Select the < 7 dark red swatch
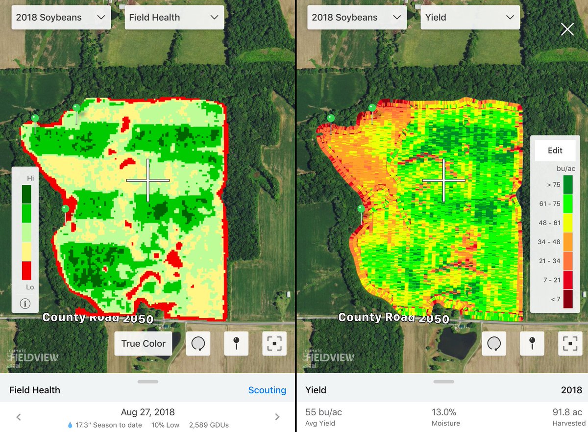Screen dimensions: 588x432 (x=568, y=299)
